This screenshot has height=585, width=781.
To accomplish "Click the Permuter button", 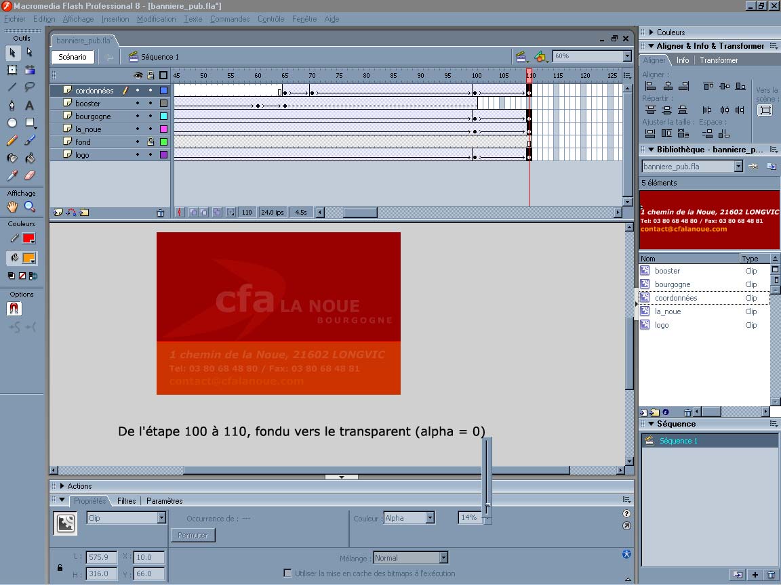I will click(x=193, y=536).
